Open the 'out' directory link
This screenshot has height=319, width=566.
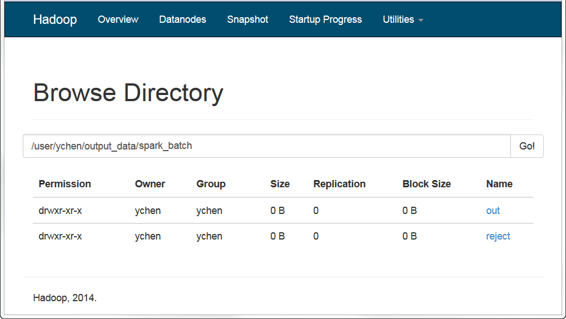(493, 211)
